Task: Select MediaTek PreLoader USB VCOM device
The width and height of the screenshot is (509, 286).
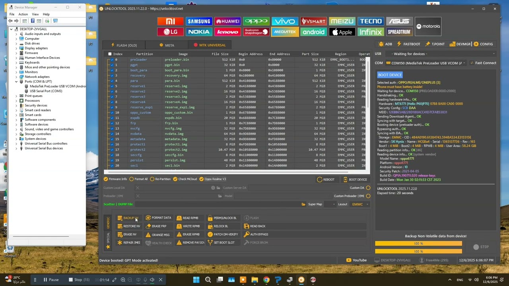Action: [x=58, y=86]
